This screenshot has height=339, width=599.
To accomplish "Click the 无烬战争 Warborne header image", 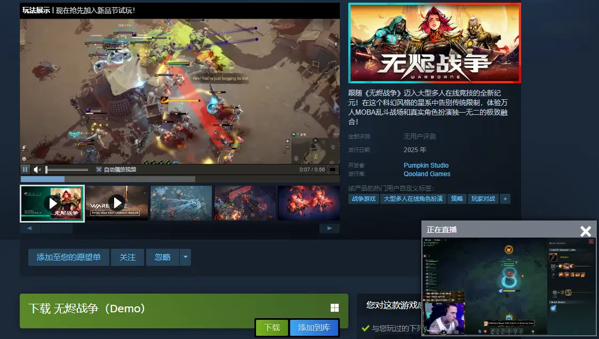I will 434,43.
